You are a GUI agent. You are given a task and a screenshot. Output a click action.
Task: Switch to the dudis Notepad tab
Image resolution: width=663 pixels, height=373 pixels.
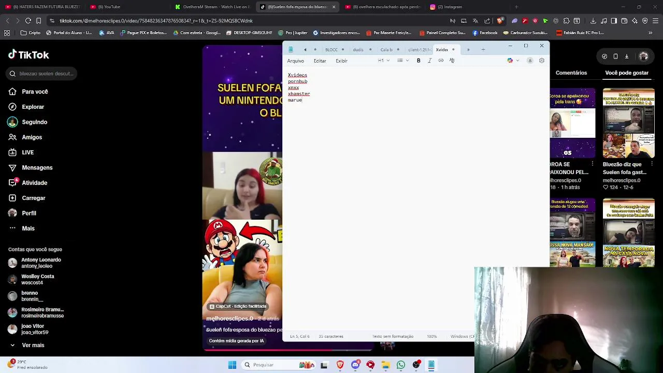point(358,50)
